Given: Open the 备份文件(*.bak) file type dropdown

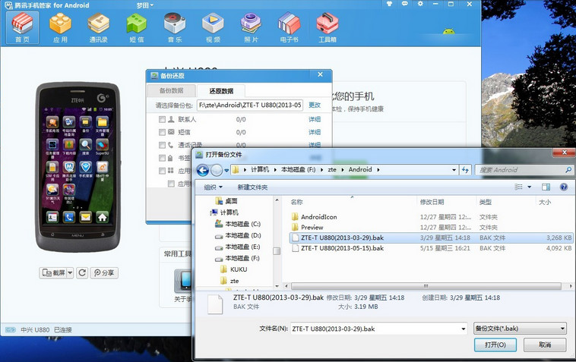Looking at the screenshot, I should point(520,329).
